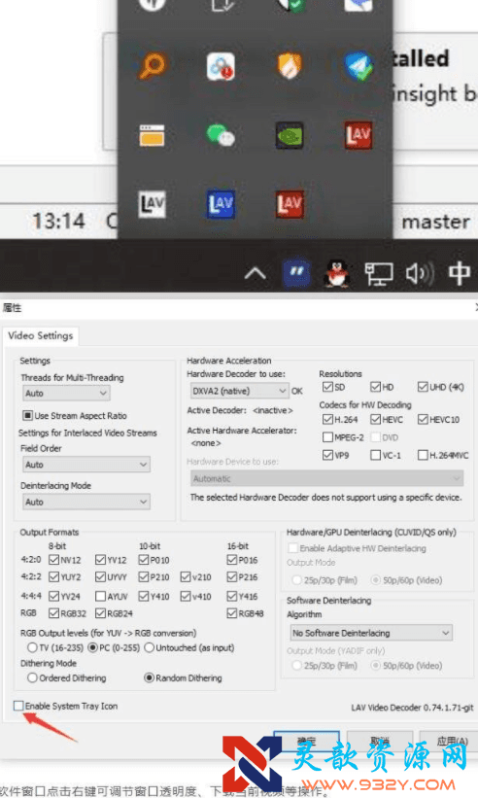Image resolution: width=478 pixels, height=798 pixels.
Task: Toggle the RGB48 output format checkbox
Action: pyautogui.click(x=232, y=613)
